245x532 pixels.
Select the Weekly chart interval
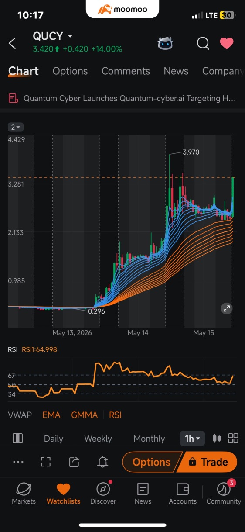click(98, 439)
